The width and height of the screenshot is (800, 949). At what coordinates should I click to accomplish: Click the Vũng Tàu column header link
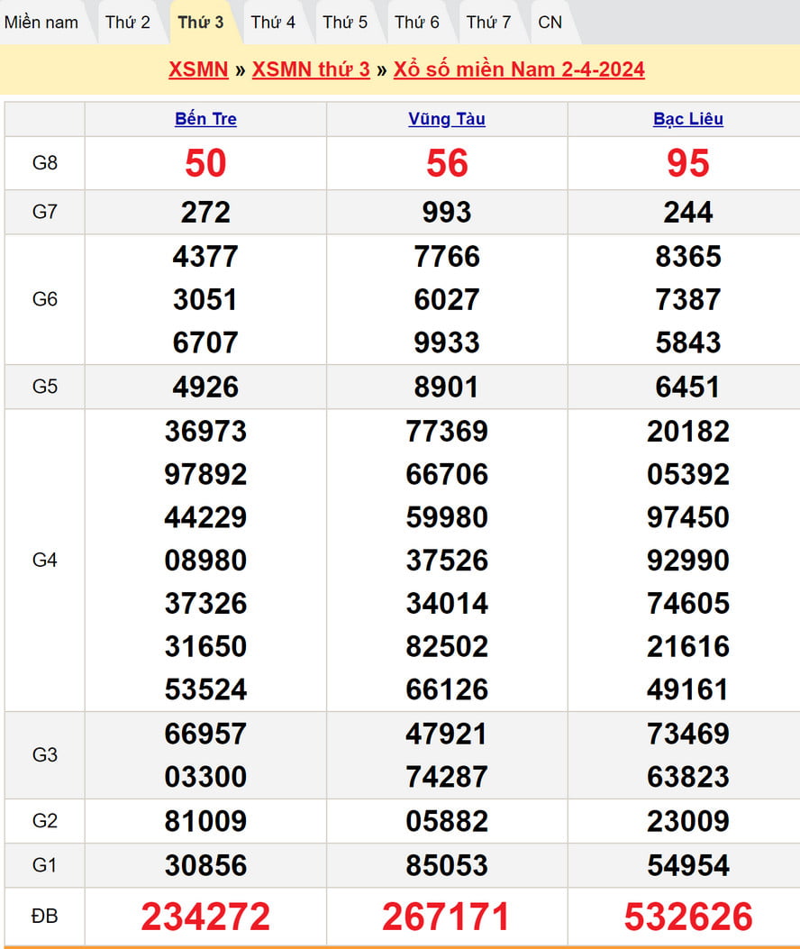pyautogui.click(x=447, y=119)
